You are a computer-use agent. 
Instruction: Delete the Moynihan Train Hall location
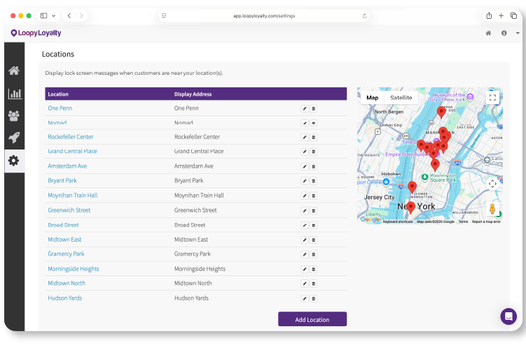click(313, 196)
